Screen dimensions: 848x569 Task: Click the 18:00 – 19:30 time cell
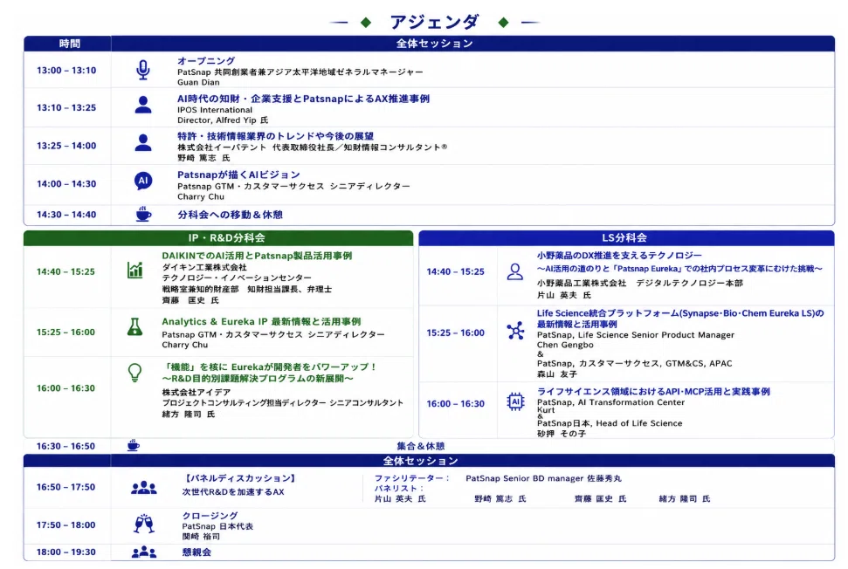(x=66, y=552)
